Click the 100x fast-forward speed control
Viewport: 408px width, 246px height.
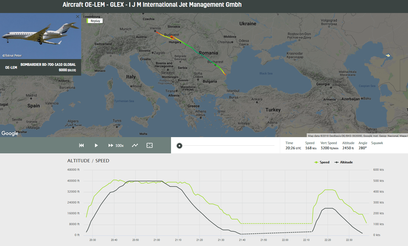(x=116, y=145)
